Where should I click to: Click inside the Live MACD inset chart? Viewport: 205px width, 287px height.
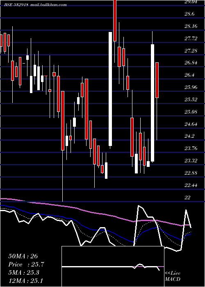click(x=113, y=266)
